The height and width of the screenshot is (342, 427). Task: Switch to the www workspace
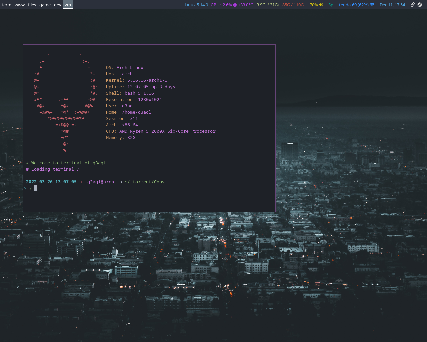click(x=20, y=5)
